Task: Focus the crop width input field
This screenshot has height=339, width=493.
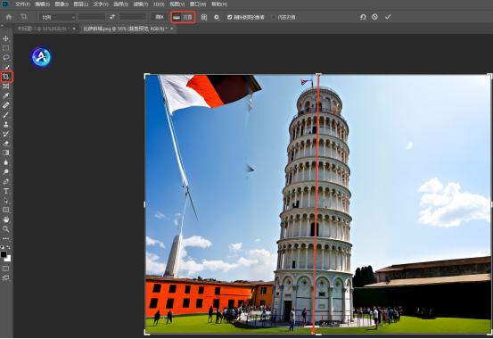Action: (x=92, y=17)
